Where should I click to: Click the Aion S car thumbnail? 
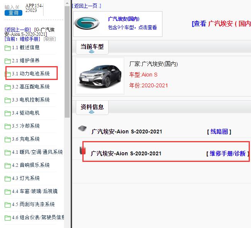click(x=100, y=76)
